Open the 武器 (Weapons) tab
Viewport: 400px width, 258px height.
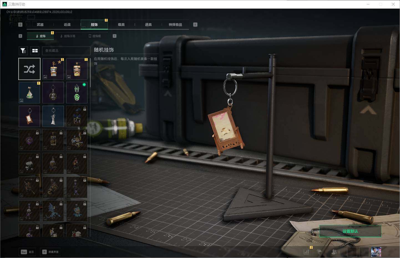coord(40,25)
